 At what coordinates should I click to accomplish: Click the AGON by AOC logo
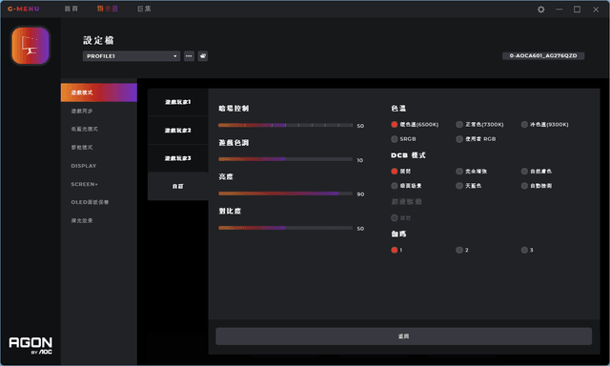point(30,345)
